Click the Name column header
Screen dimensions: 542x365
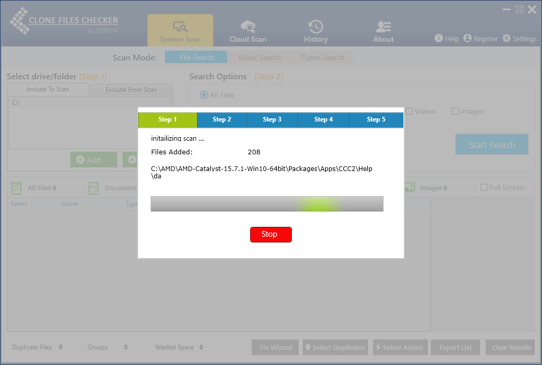[x=70, y=204]
